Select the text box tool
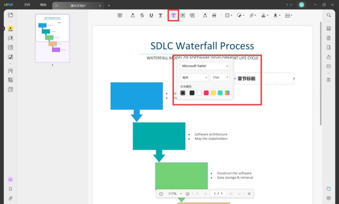339x204 pixels. [x=183, y=15]
